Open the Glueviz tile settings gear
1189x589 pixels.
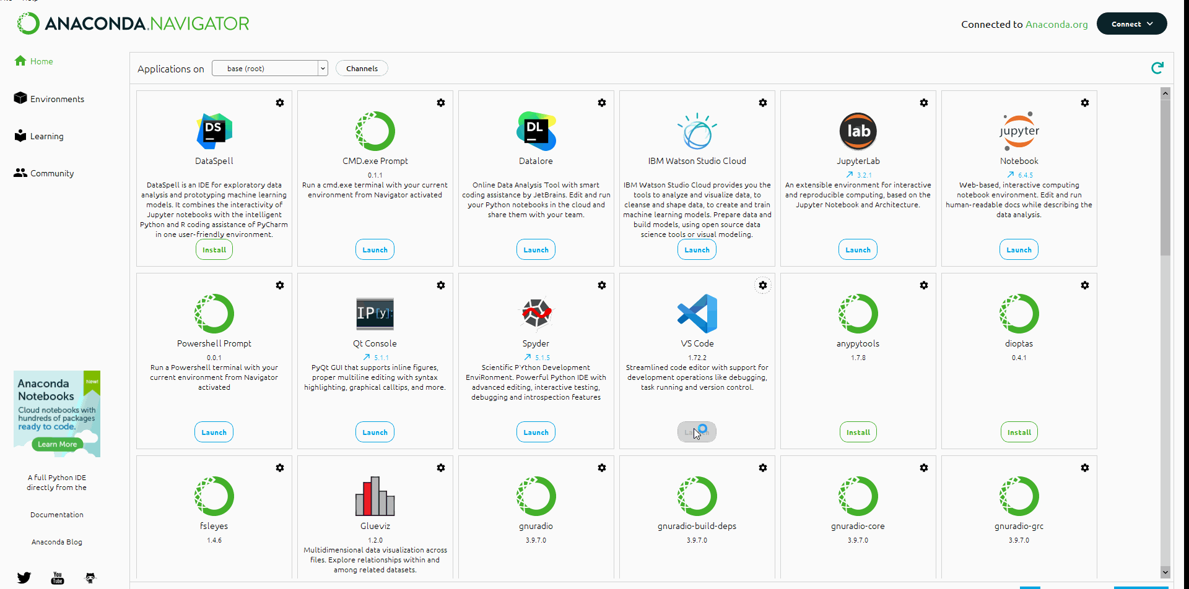point(441,468)
